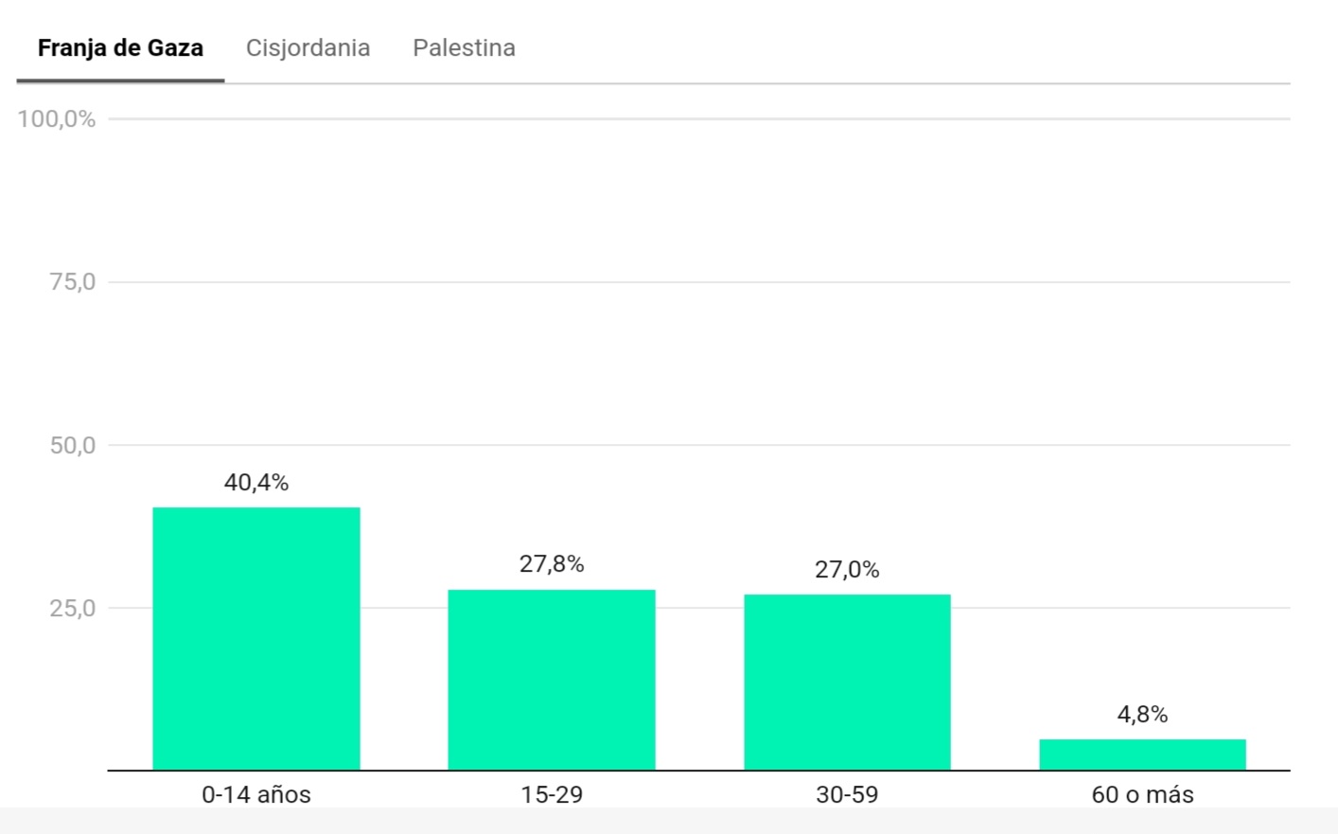Click the 25,0 y-axis tick label
1338x834 pixels.
point(73,609)
